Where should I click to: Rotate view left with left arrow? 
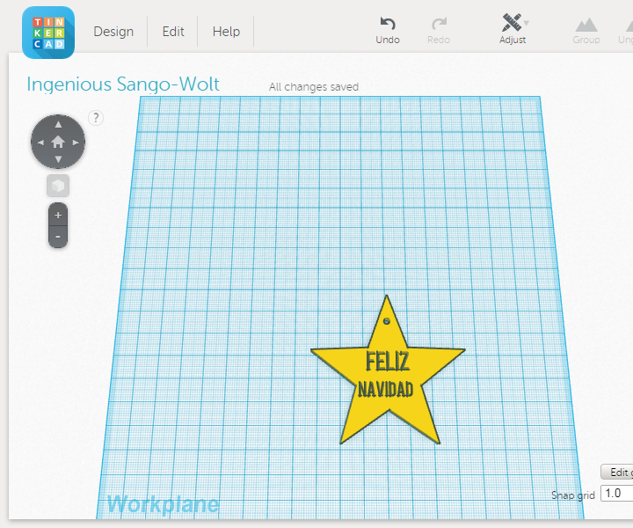tap(40, 143)
